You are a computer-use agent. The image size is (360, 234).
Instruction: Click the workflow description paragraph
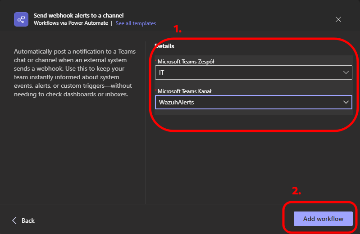[x=75, y=73]
